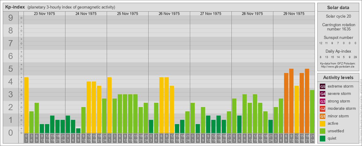The image size is (362, 146).
Task: Click the extreme storm legend label
Action: (340, 86)
